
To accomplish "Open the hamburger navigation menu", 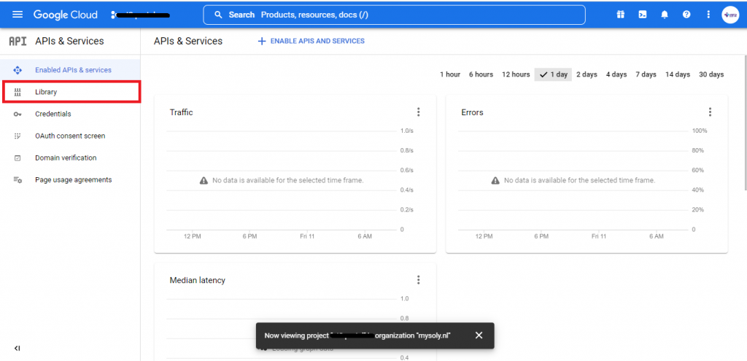I will tap(18, 15).
